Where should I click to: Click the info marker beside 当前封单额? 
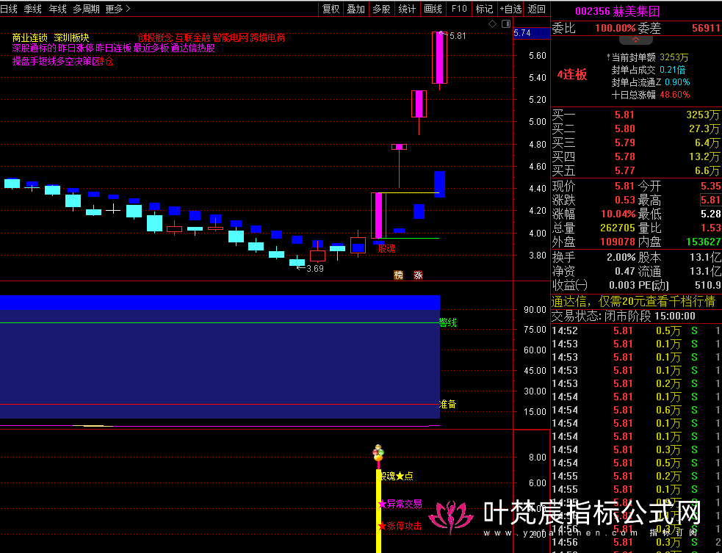pyautogui.click(x=608, y=57)
